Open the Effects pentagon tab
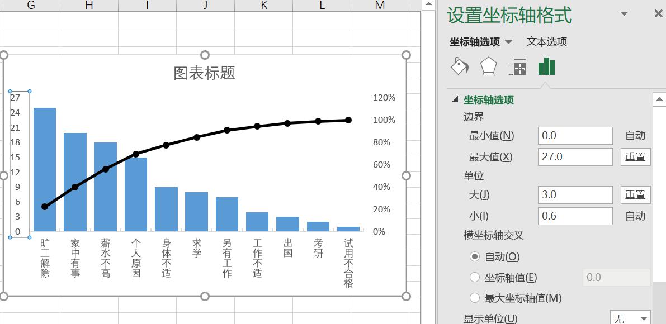 (x=489, y=66)
